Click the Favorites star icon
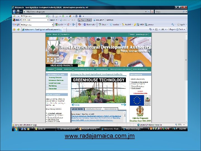This screenshot has width=201, height=151. coord(14,29)
